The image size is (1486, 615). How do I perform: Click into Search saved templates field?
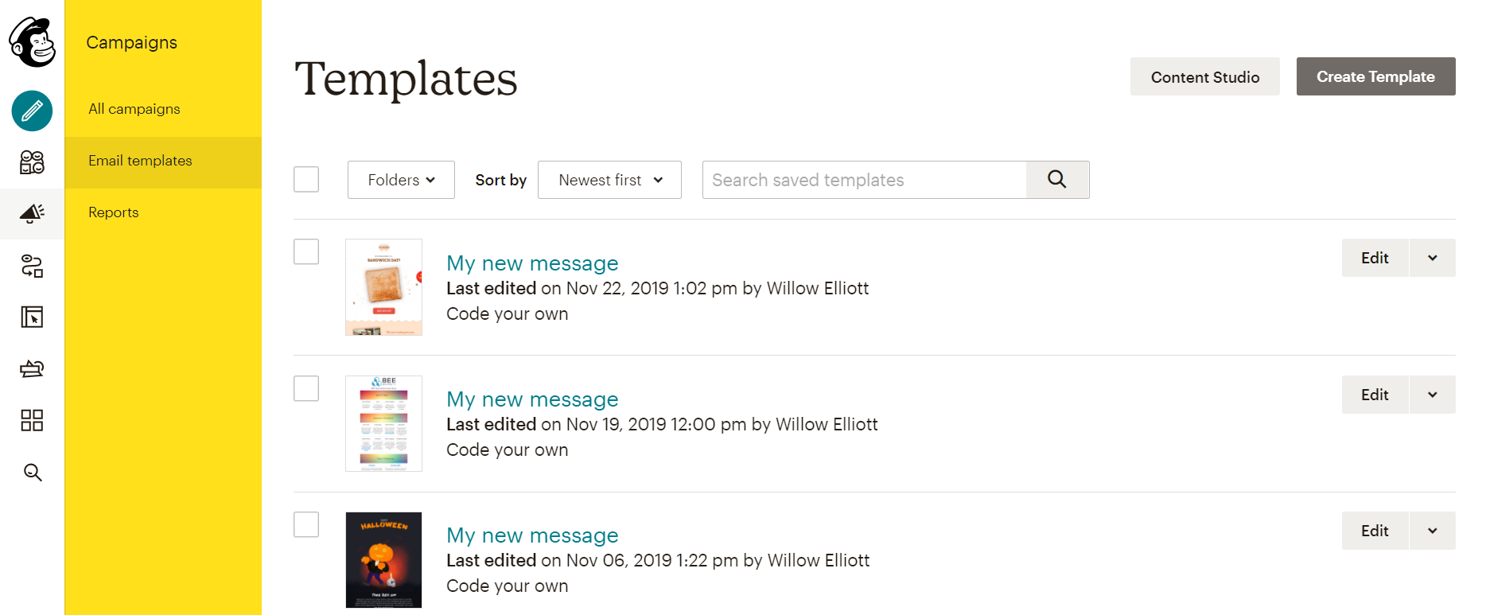point(864,180)
